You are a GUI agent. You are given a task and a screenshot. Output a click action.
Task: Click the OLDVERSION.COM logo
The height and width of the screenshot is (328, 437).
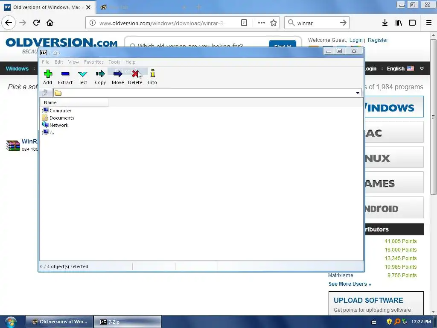point(61,43)
